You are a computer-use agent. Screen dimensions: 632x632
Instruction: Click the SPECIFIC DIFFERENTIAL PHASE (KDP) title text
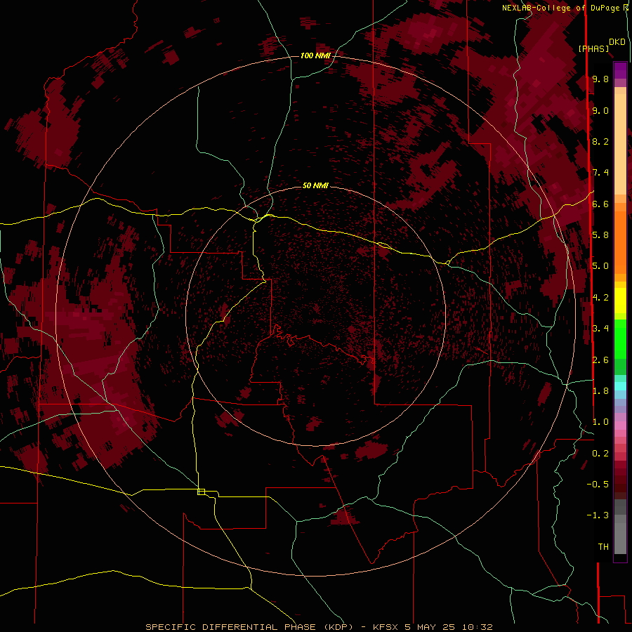pos(250,627)
